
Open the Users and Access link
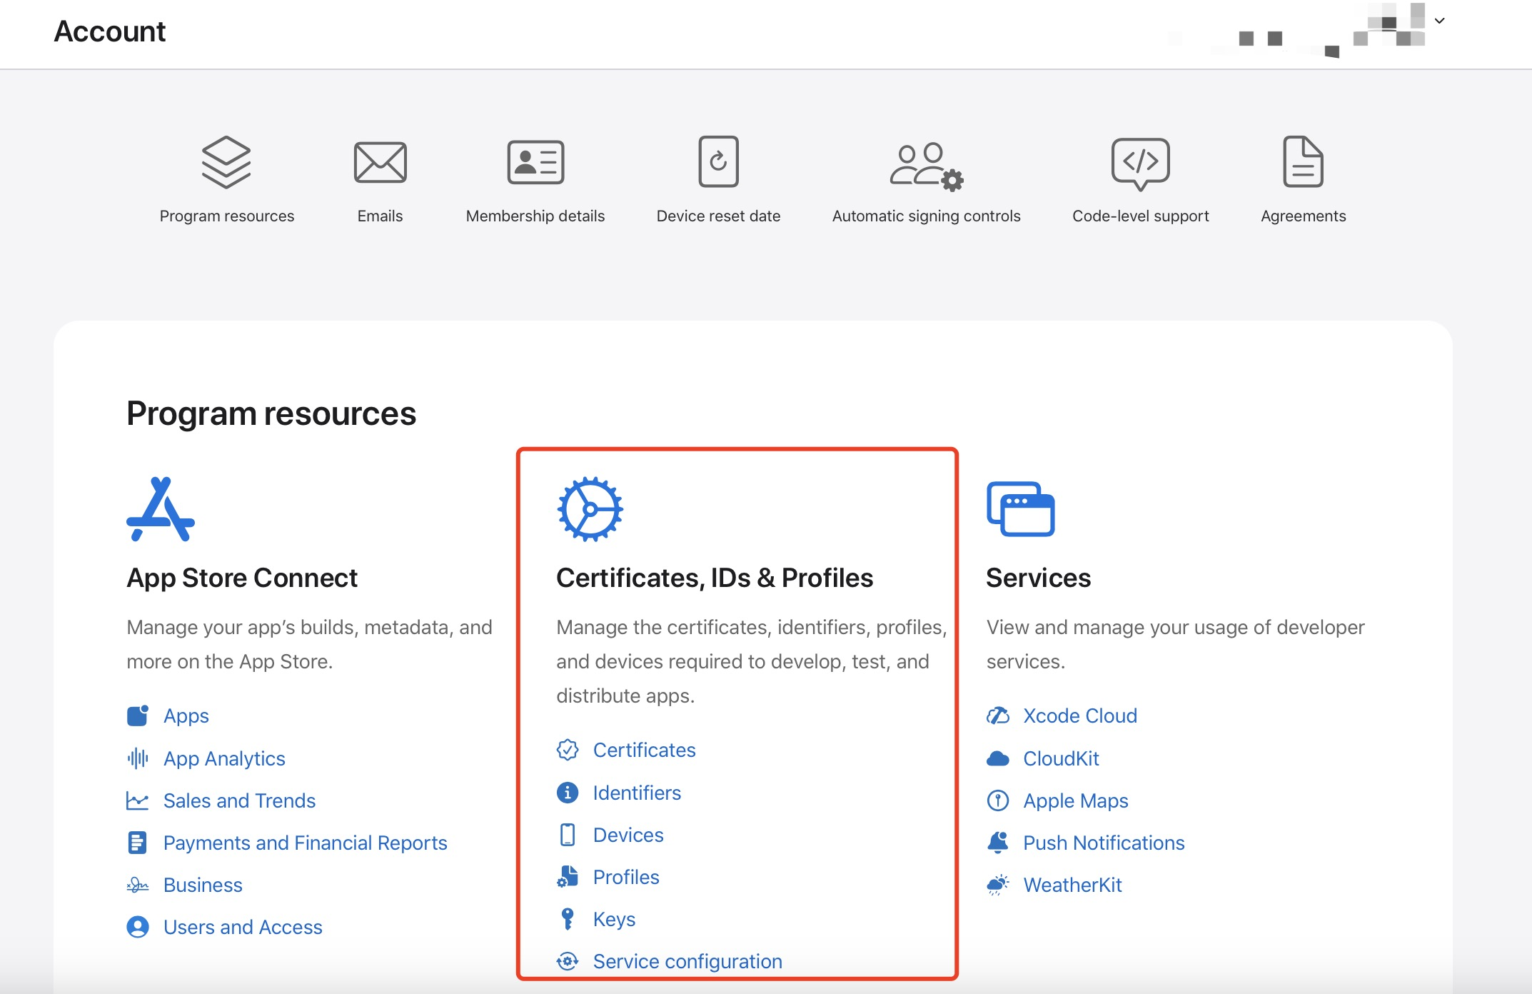[x=243, y=927]
